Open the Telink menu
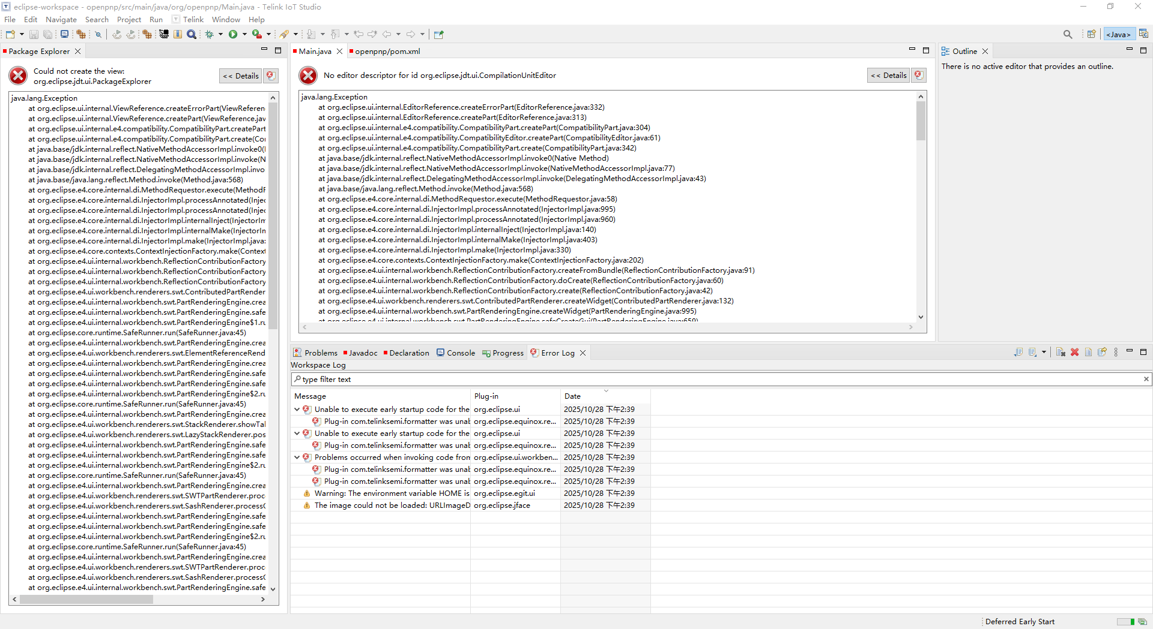Image resolution: width=1153 pixels, height=629 pixels. click(x=193, y=19)
